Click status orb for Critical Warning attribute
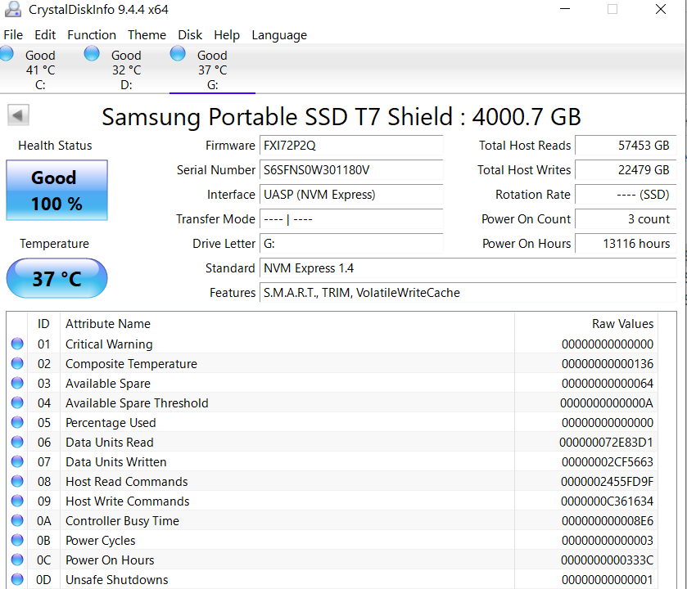687x589 pixels. coord(17,344)
